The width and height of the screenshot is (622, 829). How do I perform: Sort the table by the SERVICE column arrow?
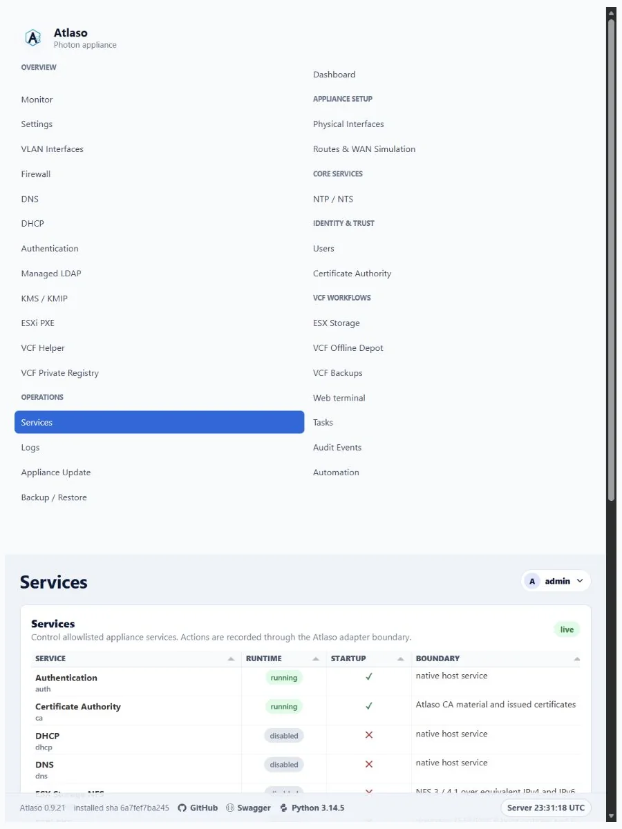tap(231, 659)
